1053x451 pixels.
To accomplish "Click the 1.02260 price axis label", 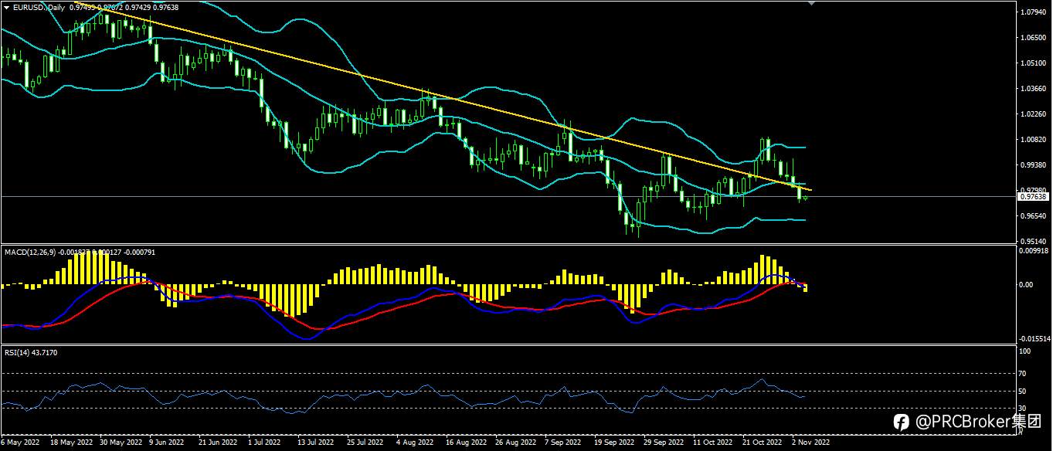I will [1033, 114].
